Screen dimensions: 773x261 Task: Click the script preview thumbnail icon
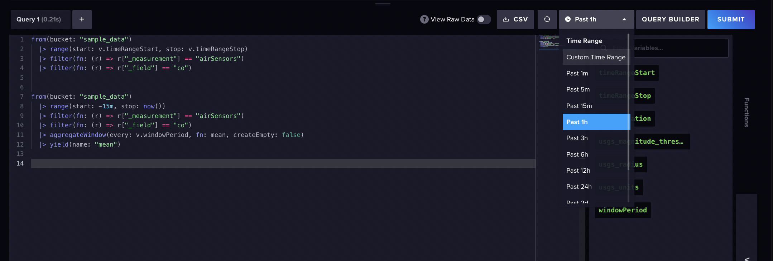tap(549, 42)
